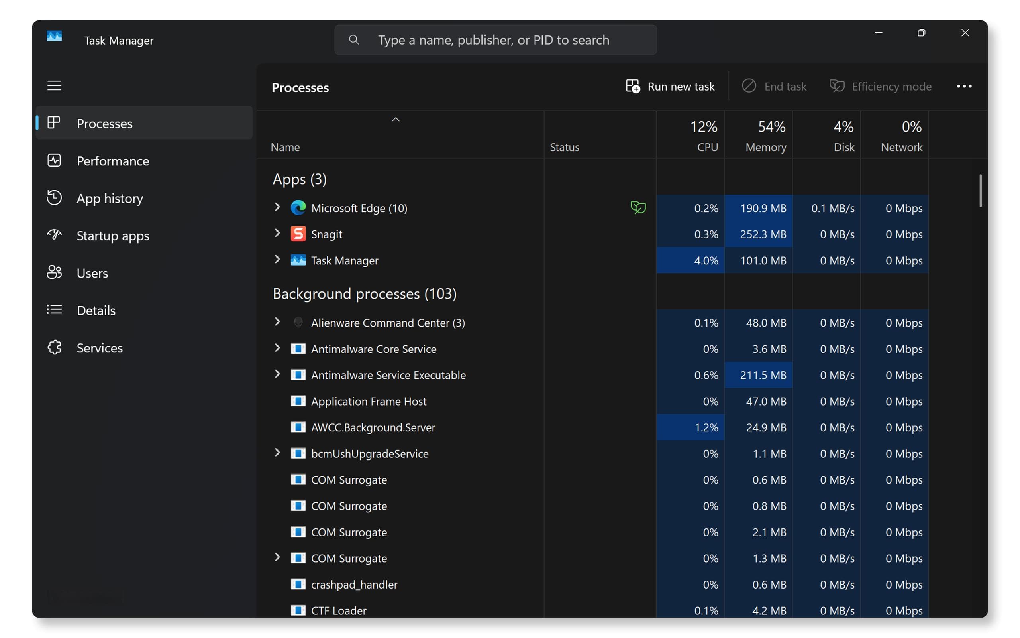Click the Microsoft Edge app icon
The height and width of the screenshot is (638, 1020).
(298, 208)
